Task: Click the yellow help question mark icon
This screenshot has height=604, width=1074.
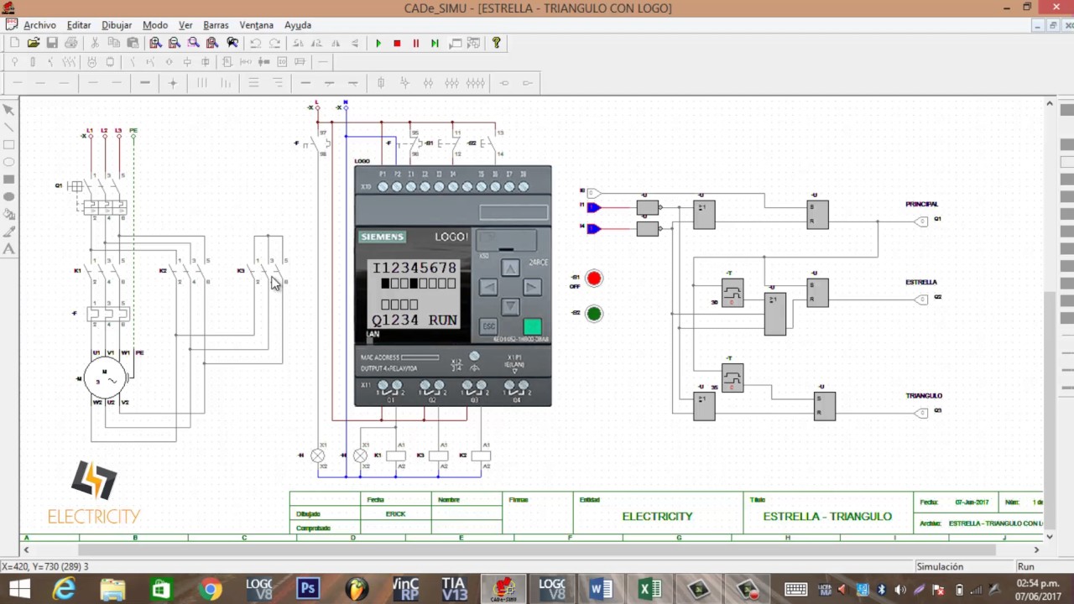Action: (x=496, y=43)
